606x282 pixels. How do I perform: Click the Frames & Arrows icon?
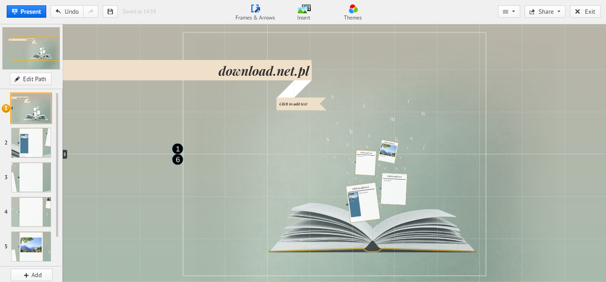[255, 8]
